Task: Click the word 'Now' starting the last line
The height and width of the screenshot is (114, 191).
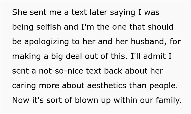Action: tap(21, 100)
